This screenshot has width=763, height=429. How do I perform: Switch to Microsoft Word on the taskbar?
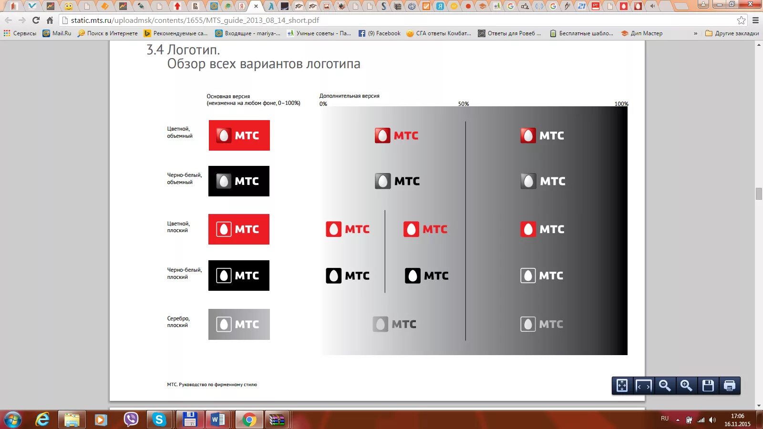click(218, 420)
